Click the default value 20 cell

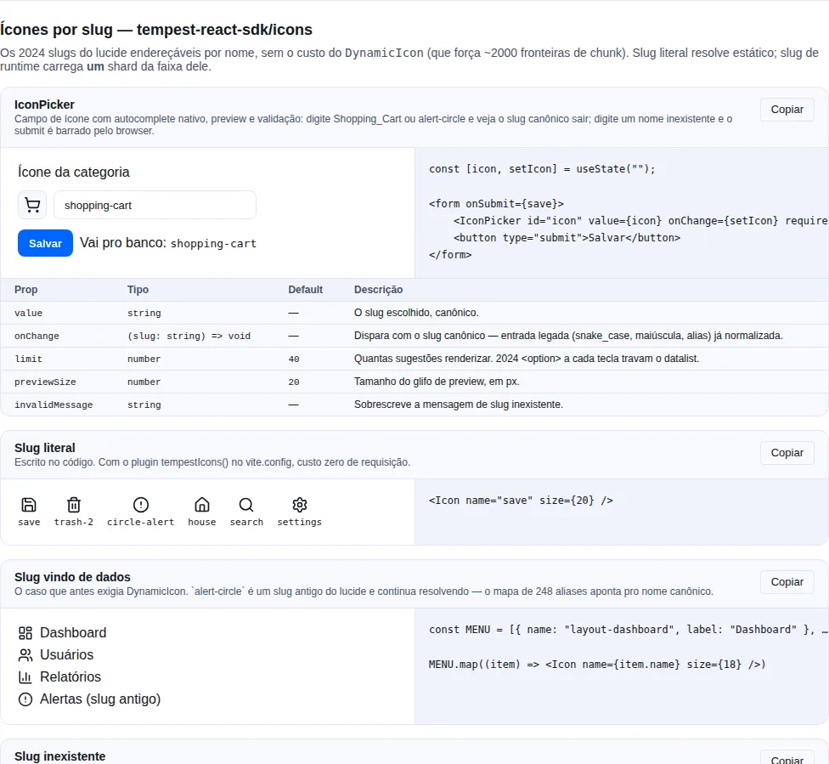coord(294,382)
